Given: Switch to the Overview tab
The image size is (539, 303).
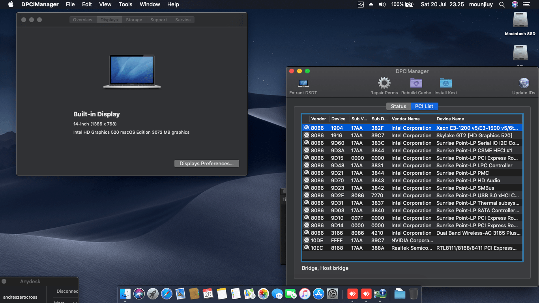Looking at the screenshot, I should (83, 20).
